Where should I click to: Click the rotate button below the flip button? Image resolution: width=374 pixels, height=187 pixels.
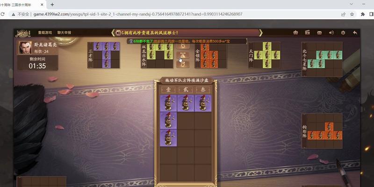[x=183, y=64]
